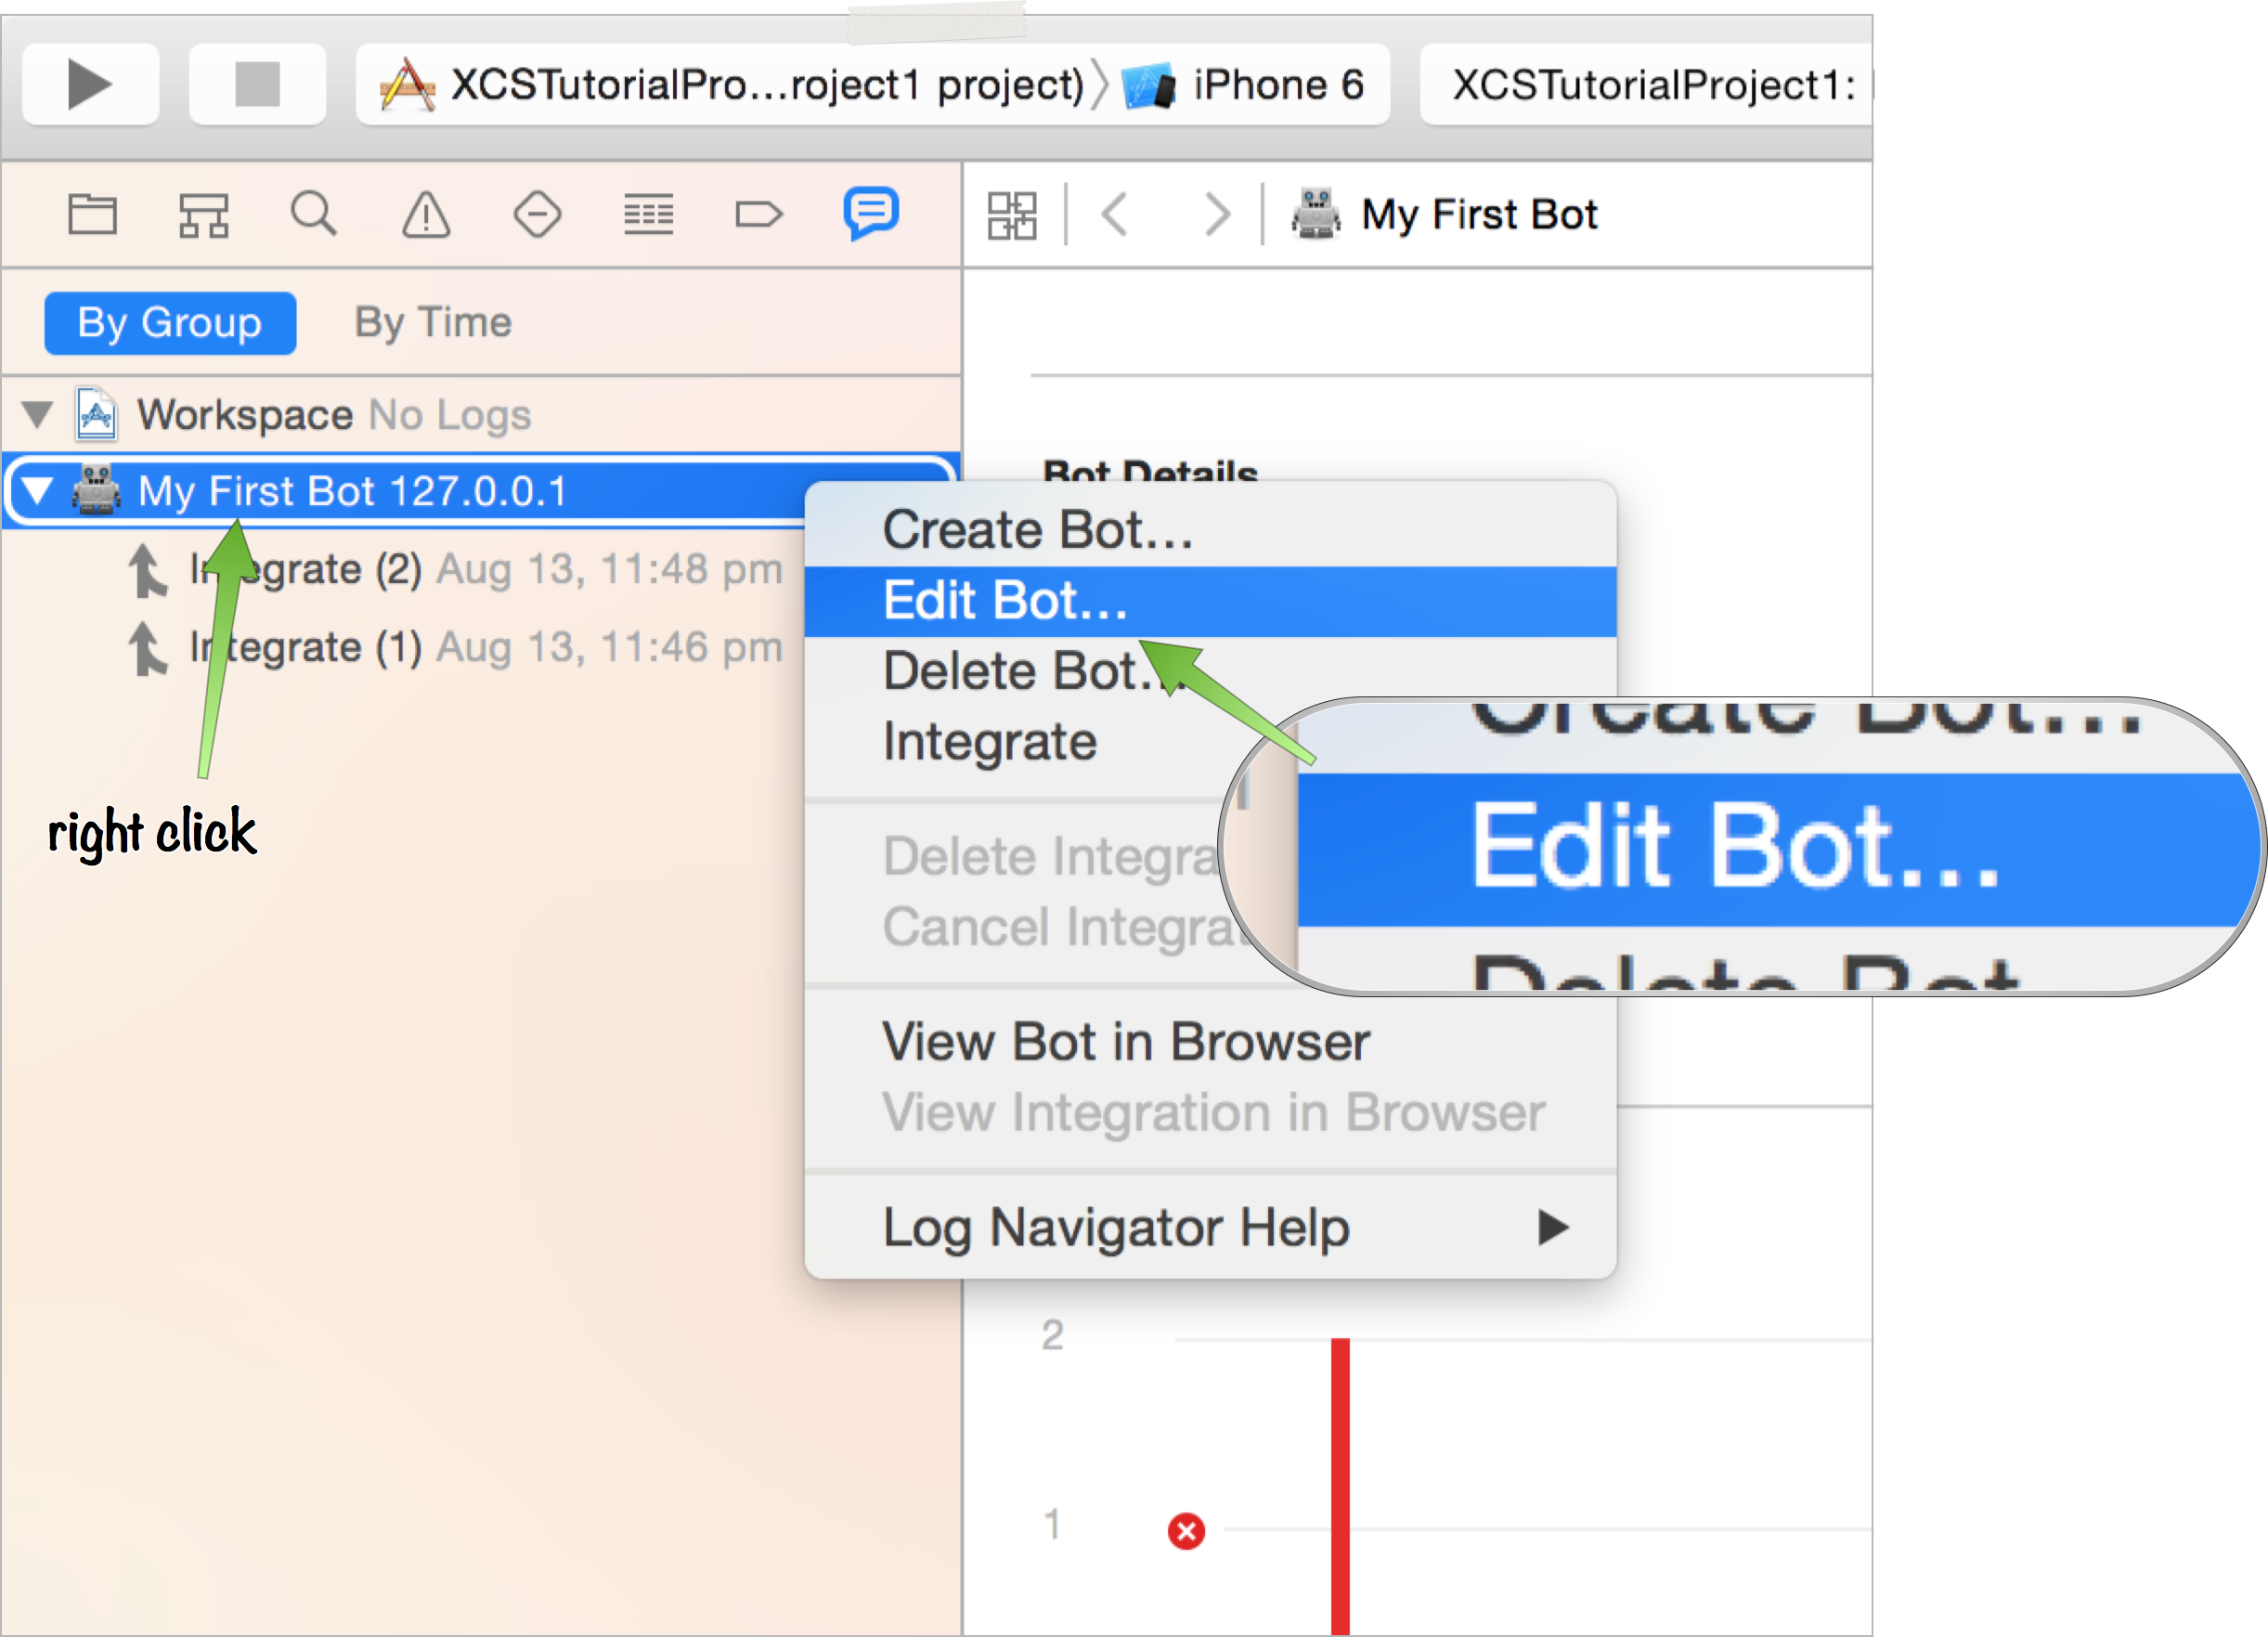Image resolution: width=2268 pixels, height=1637 pixels.
Task: Collapse My First Bot disclosure triangle
Action: [37, 490]
